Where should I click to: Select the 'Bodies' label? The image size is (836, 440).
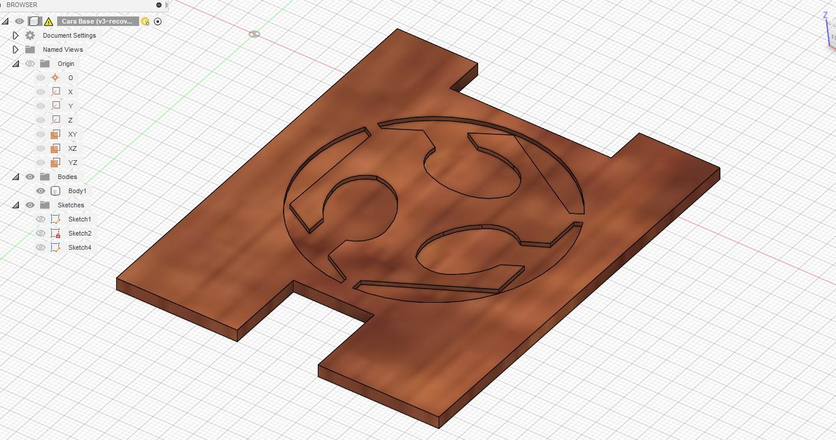click(67, 177)
